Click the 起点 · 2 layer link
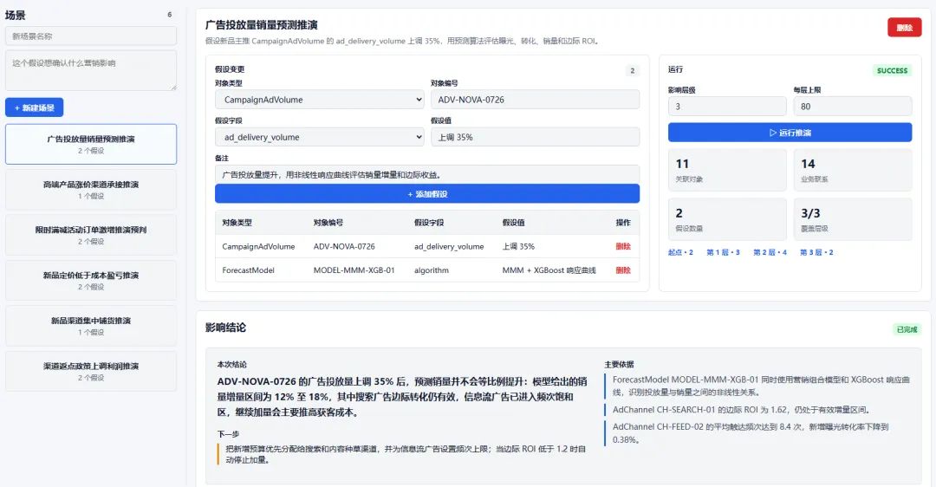936x487 pixels. pyautogui.click(x=680, y=252)
